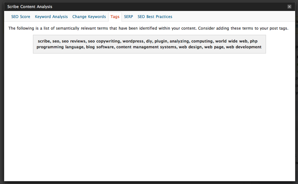
Task: Open the SERP tab
Action: 128,17
